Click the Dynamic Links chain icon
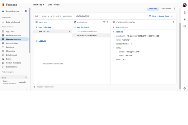 pyautogui.click(x=3, y=67)
